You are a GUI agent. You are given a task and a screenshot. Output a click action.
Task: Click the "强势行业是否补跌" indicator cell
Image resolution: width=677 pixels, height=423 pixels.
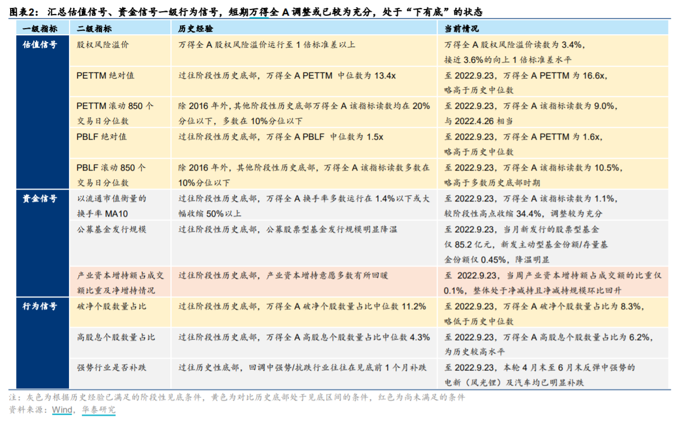pyautogui.click(x=111, y=367)
